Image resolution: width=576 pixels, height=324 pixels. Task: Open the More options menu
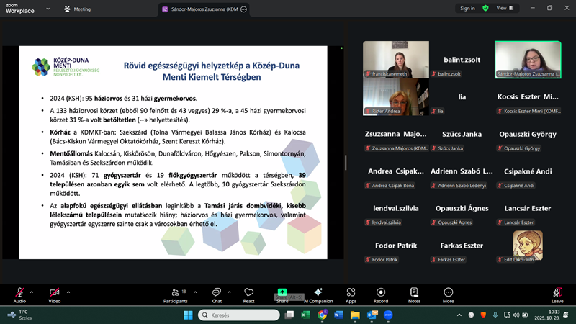coord(448,295)
